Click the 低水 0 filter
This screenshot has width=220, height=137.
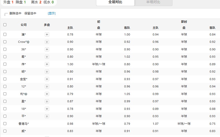pos(49,2)
